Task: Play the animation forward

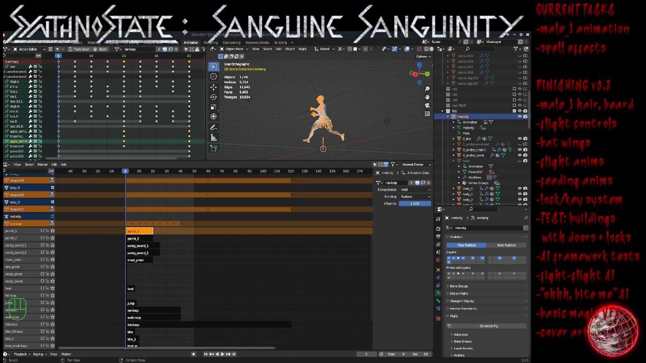Action: coord(223,354)
